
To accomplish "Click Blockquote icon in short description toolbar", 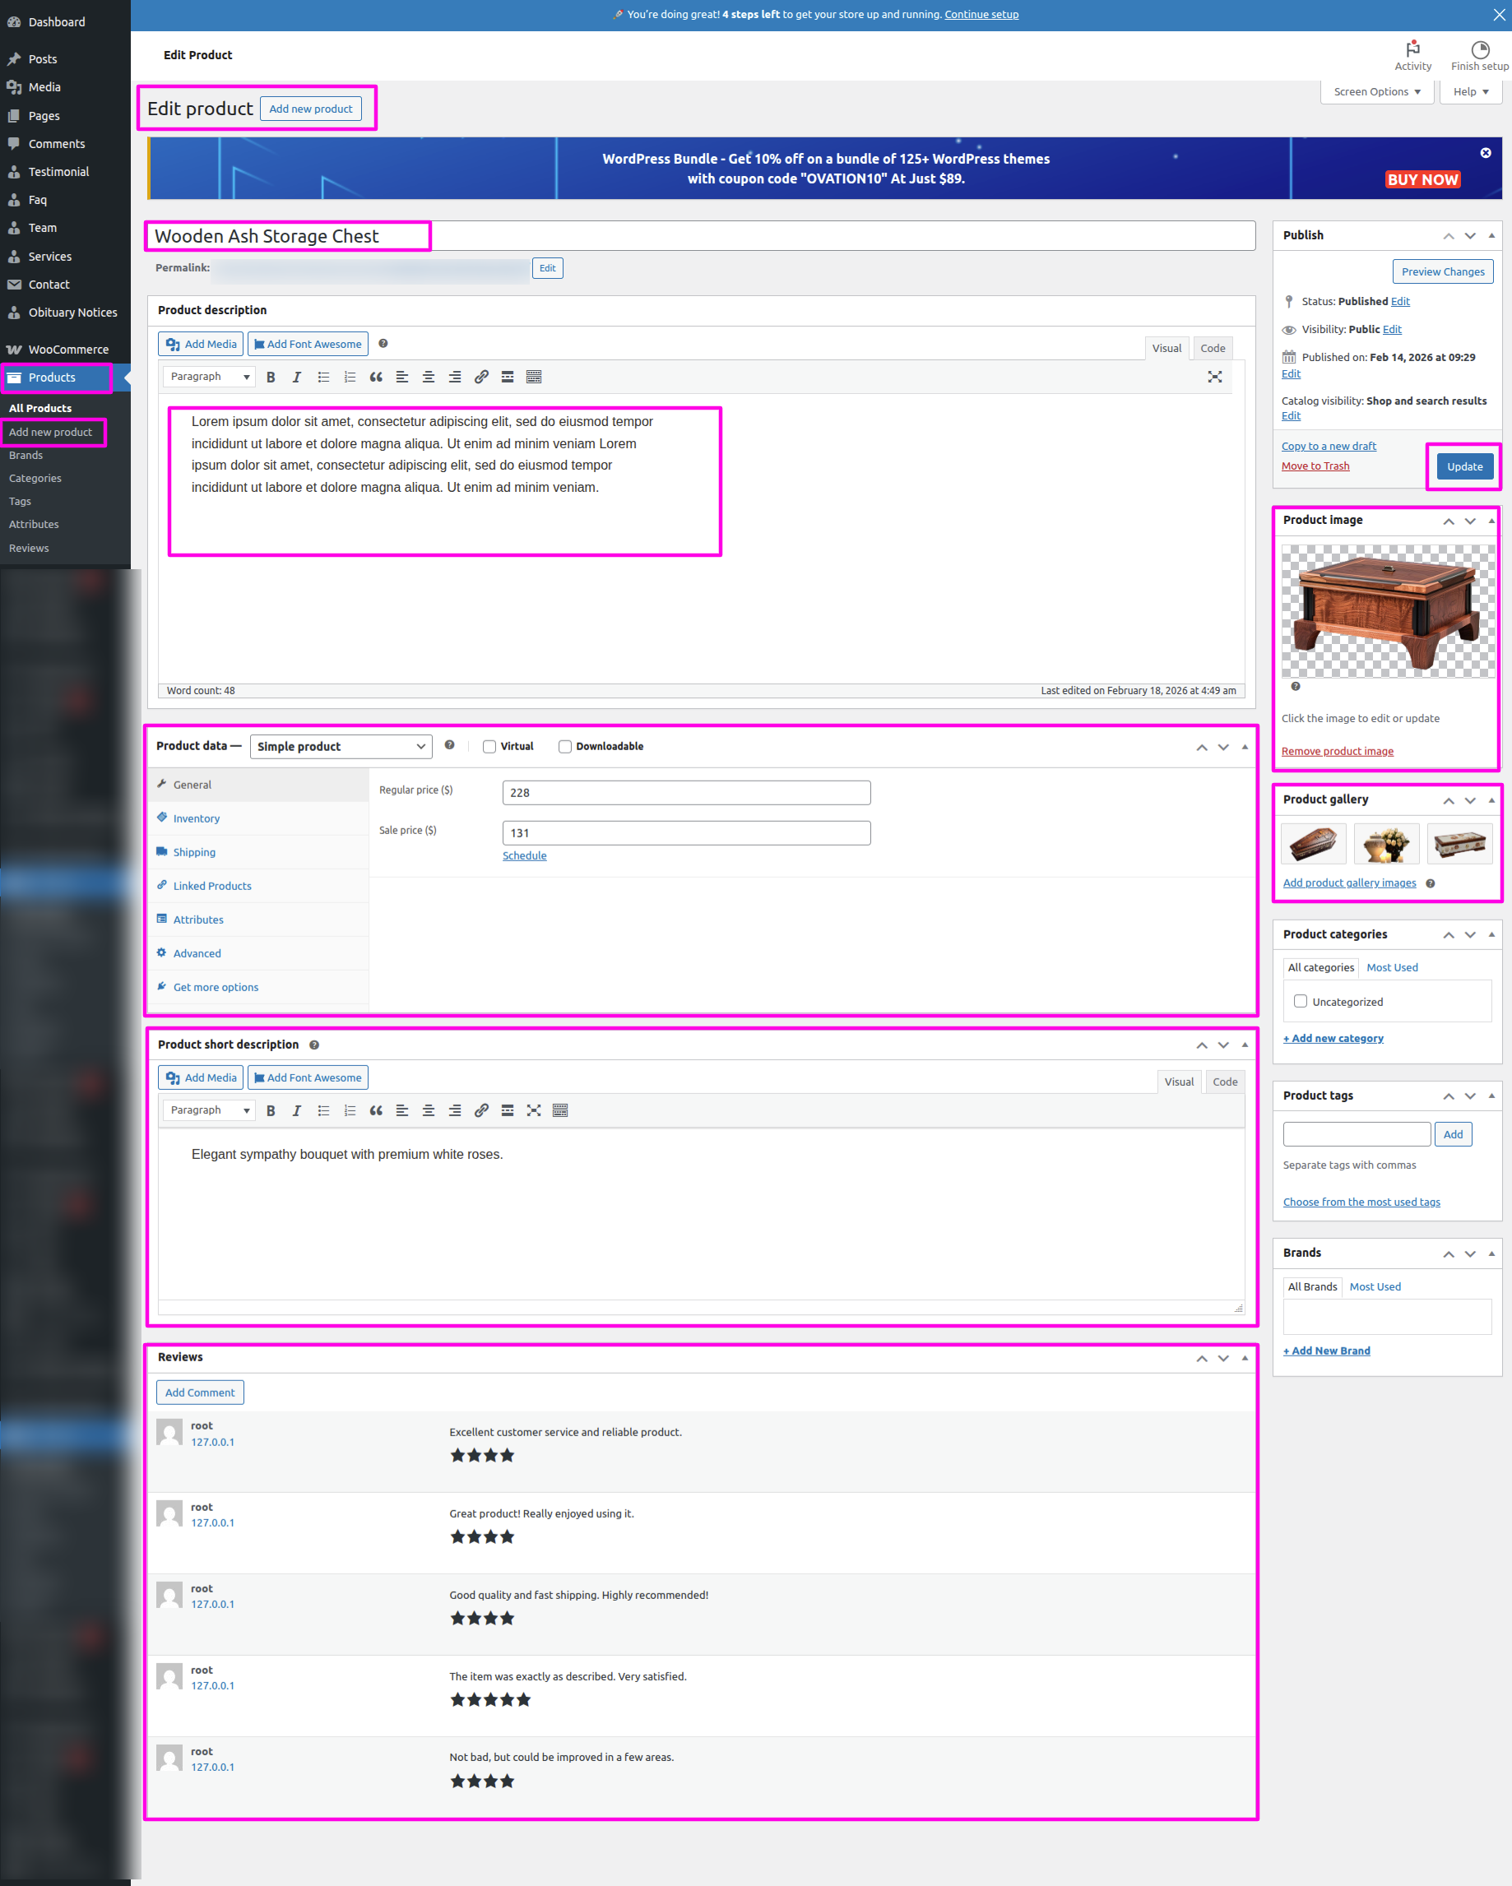I will pos(376,1110).
